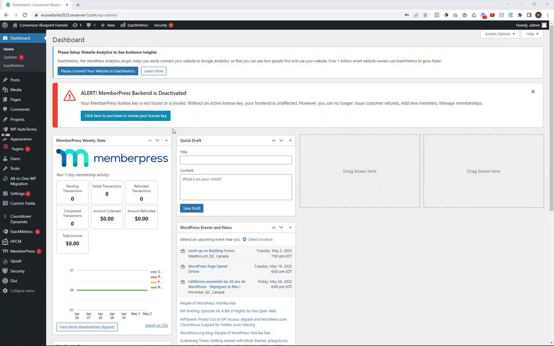Click the What's on your mind content box
The height and width of the screenshot is (346, 554).
click(236, 187)
